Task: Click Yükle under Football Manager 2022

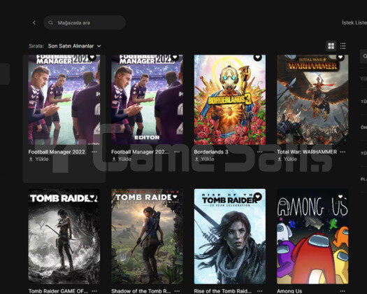Action: click(x=38, y=159)
